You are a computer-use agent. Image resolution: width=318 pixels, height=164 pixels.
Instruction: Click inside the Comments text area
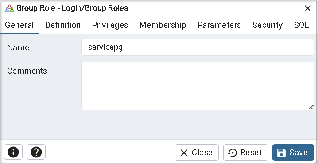198,86
